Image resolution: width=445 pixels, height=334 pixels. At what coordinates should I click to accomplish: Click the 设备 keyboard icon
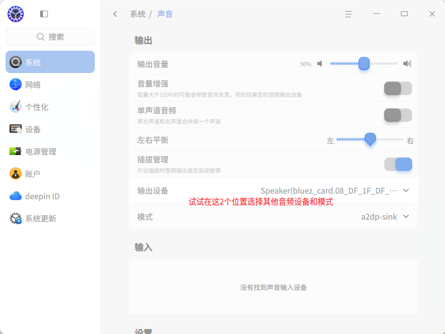(x=16, y=129)
